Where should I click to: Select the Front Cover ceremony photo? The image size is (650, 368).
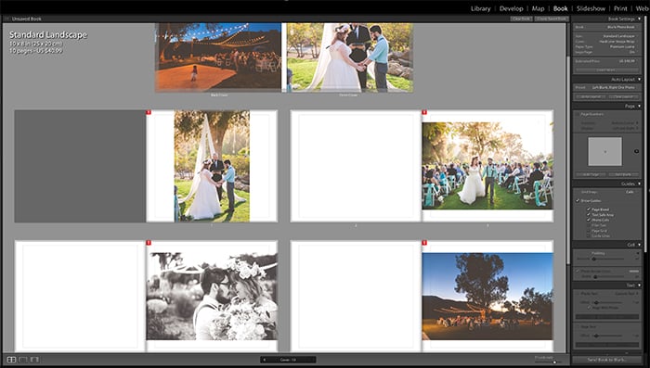(x=349, y=57)
